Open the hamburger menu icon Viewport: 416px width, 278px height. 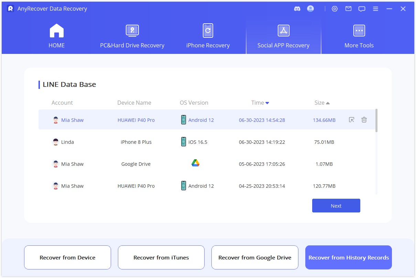(x=375, y=9)
